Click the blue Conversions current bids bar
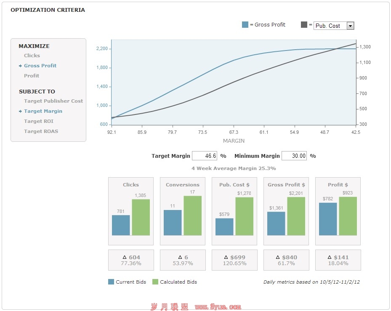This screenshot has height=311, width=391. [x=173, y=223]
